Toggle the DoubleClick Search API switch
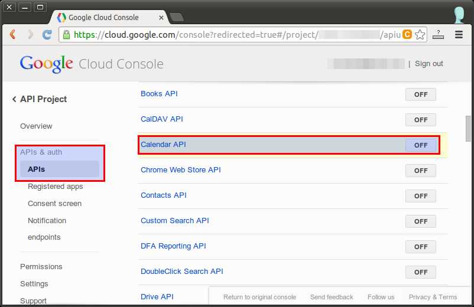Image resolution: width=474 pixels, height=307 pixels. pos(420,272)
